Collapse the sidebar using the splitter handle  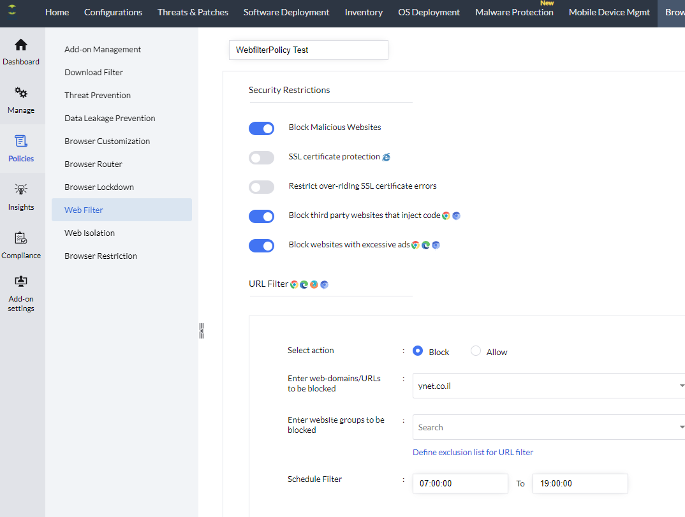202,330
